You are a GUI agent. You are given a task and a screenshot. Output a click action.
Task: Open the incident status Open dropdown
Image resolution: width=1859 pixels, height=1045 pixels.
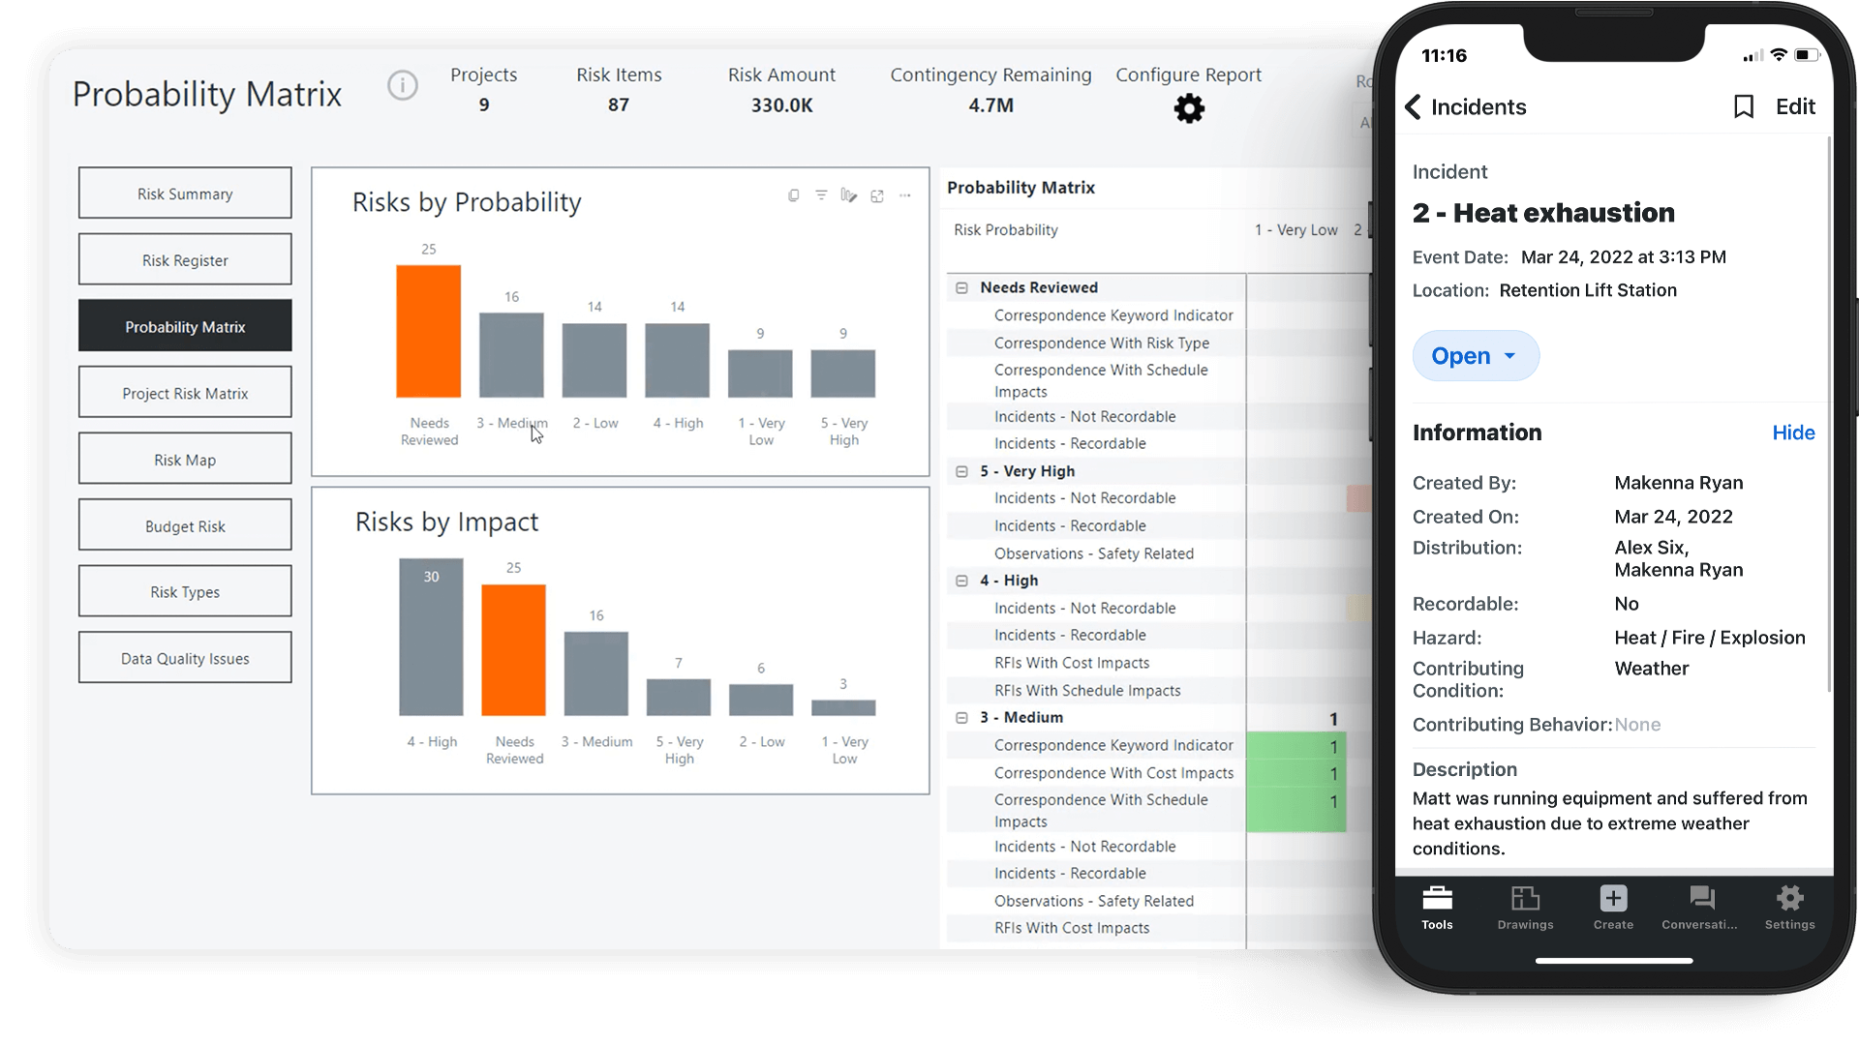1476,356
